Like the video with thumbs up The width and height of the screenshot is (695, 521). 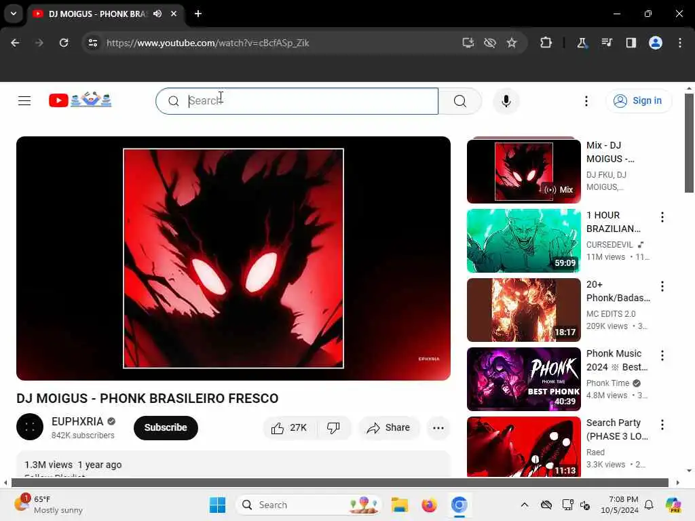coord(289,427)
